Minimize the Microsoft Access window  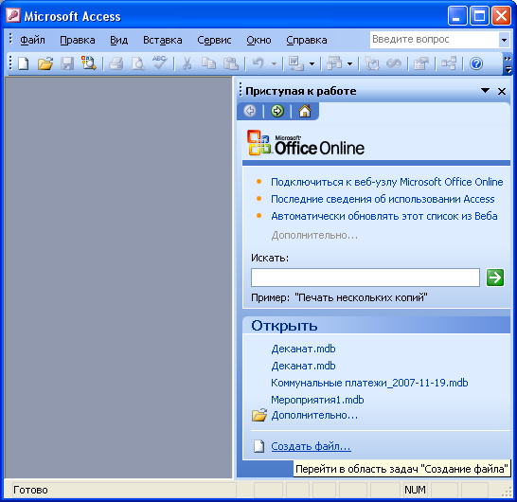pos(457,15)
